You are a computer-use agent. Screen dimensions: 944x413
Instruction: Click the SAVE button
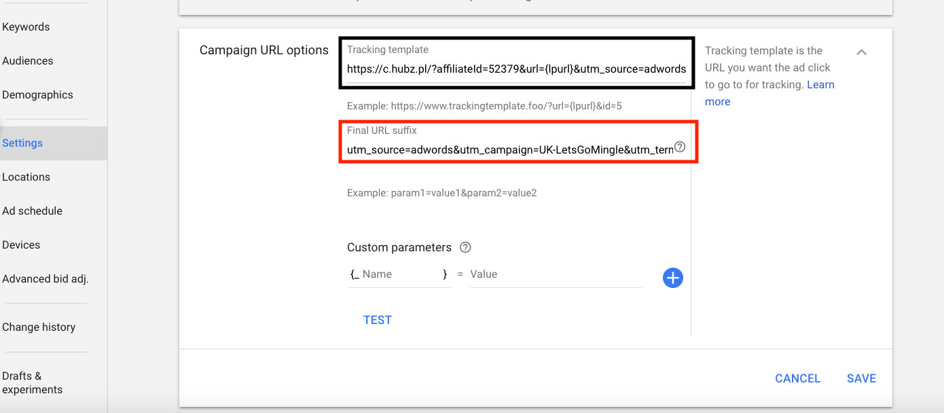point(861,378)
